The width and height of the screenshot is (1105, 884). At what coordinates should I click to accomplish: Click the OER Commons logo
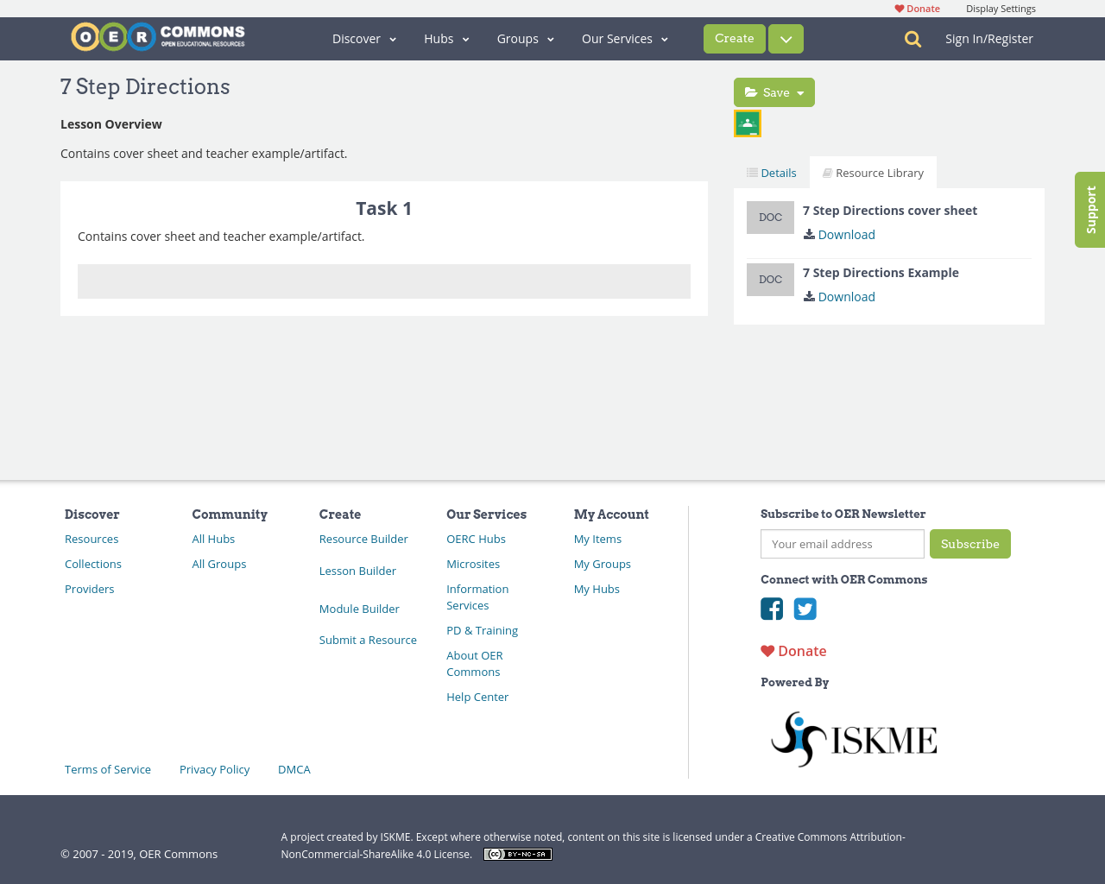click(x=157, y=36)
